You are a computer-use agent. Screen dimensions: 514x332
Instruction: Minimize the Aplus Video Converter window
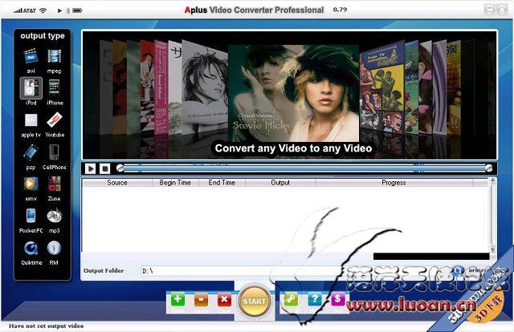[x=489, y=10]
